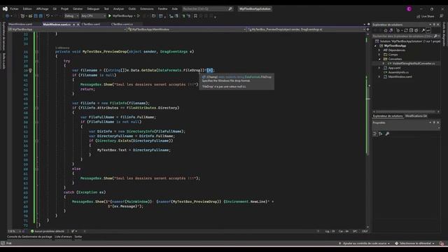The height and width of the screenshot is (252, 448).
Task: Open WpfTextBoxApp.MainWindow type navigation dropdown
Action: click(x=187, y=29)
